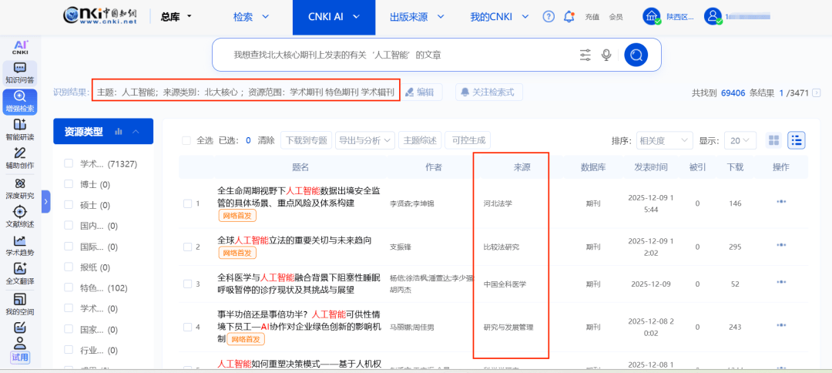Open 全文翻译 in the left sidebar
The image size is (832, 373).
click(x=20, y=274)
